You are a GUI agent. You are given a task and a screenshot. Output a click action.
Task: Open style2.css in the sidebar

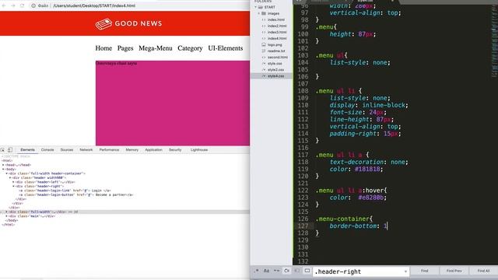tap(275, 70)
